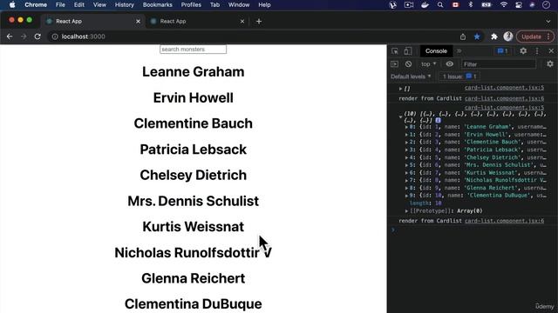558x313 pixels.
Task: Expand the [[Prototype]] Array(0) entry
Action: pos(406,210)
